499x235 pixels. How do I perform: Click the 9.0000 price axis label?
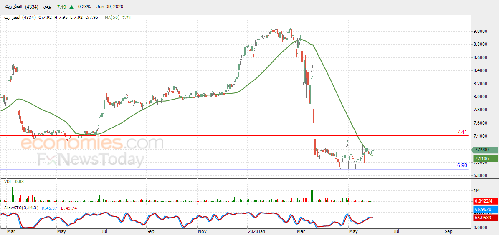480,31
